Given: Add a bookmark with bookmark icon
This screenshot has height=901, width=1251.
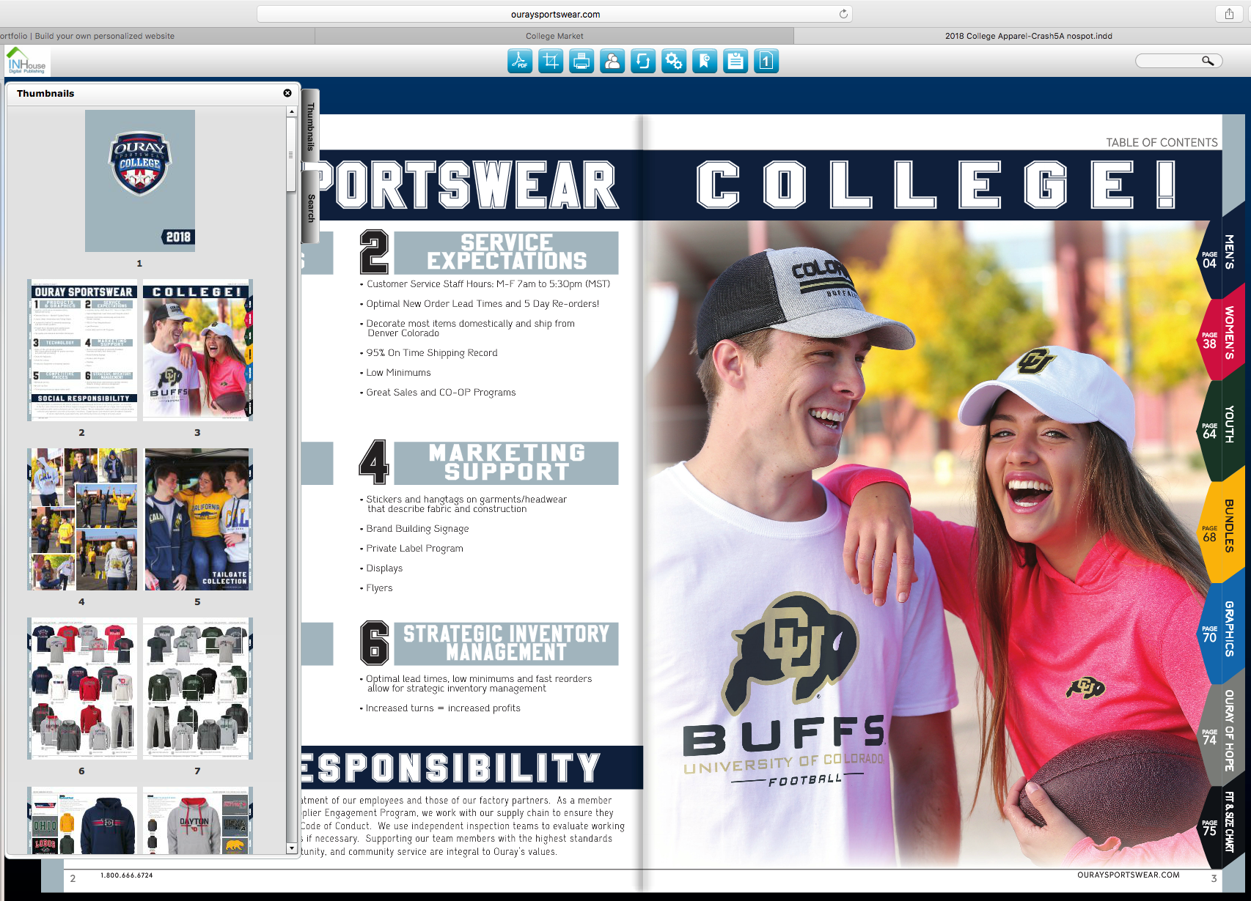Looking at the screenshot, I should pos(705,61).
